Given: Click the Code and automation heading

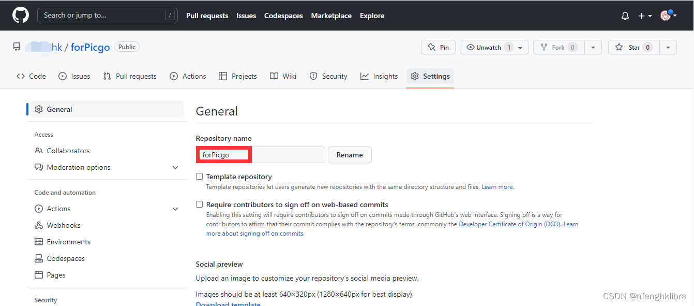Looking at the screenshot, I should [65, 193].
